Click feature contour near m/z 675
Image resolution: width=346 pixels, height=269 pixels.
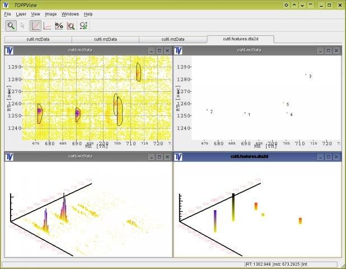[x=40, y=114]
